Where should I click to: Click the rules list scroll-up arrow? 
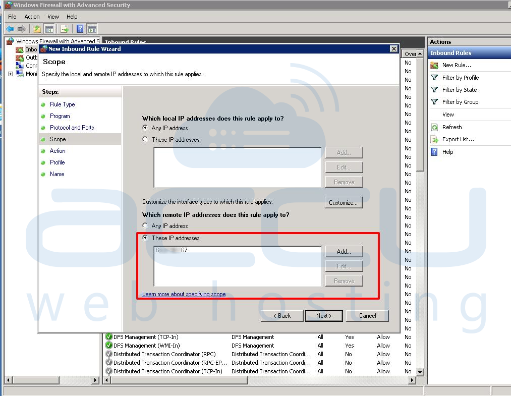tap(420, 53)
